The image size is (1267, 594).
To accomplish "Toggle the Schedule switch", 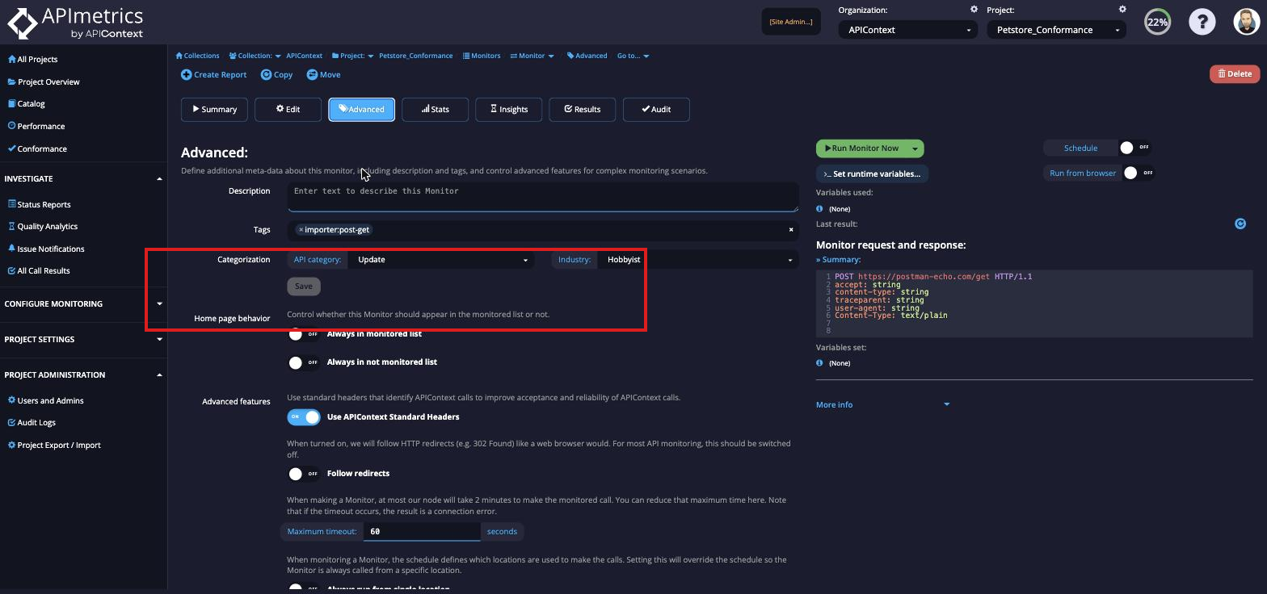I will tap(1134, 148).
